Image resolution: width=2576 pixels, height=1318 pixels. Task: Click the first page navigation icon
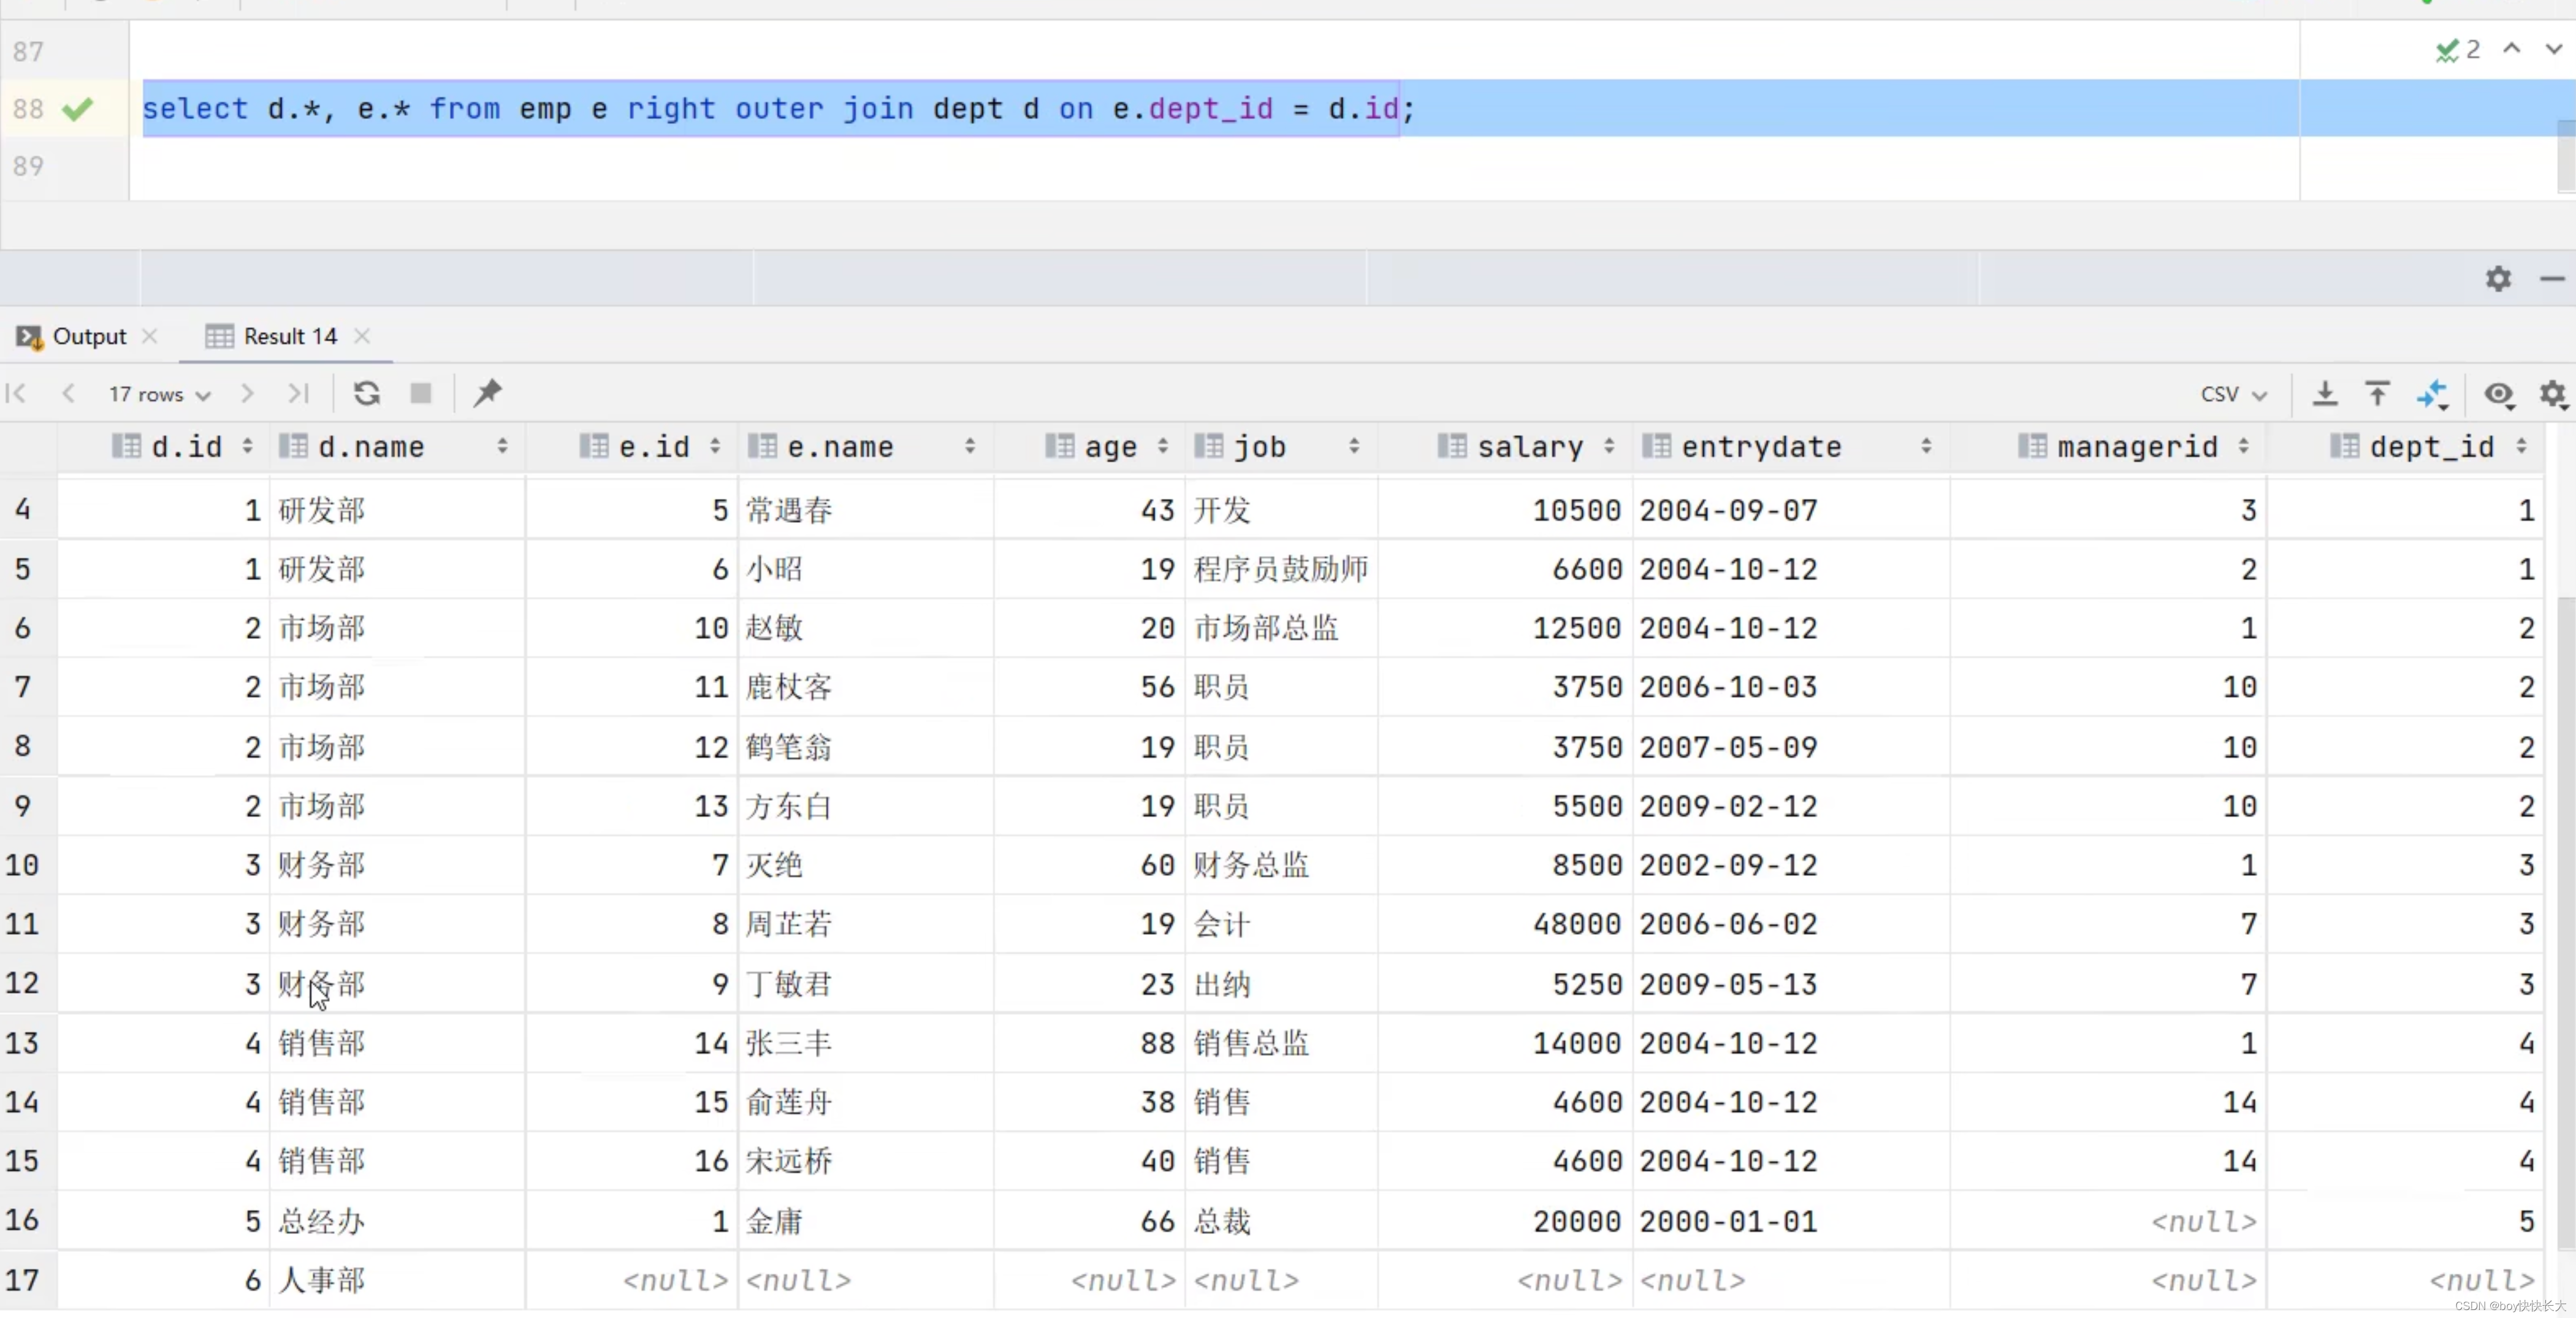click(16, 393)
